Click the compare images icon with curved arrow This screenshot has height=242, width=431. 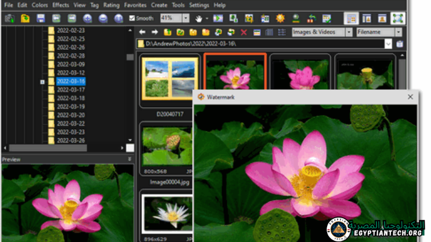(312, 19)
